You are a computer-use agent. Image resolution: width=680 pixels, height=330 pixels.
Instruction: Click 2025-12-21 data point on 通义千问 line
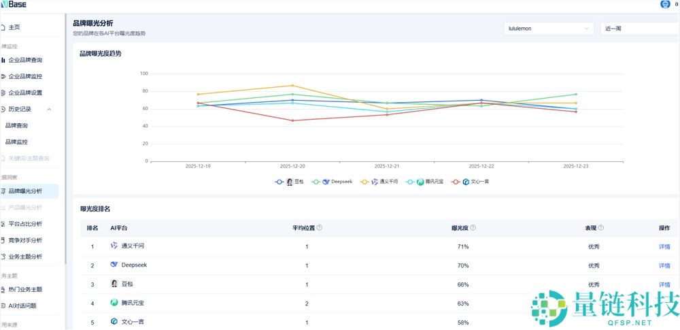pyautogui.click(x=387, y=109)
